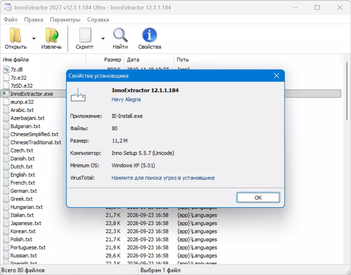Image resolution: width=351 pixels, height=275 pixels.
Task: Select the Hungarian.txt file icon
Action: [x=6, y=207]
